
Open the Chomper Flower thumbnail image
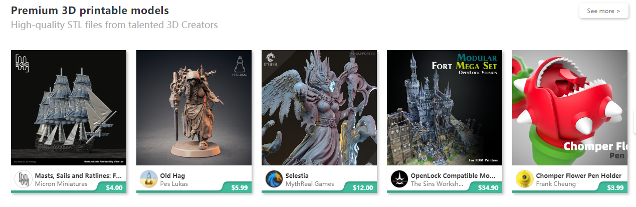tap(570, 108)
